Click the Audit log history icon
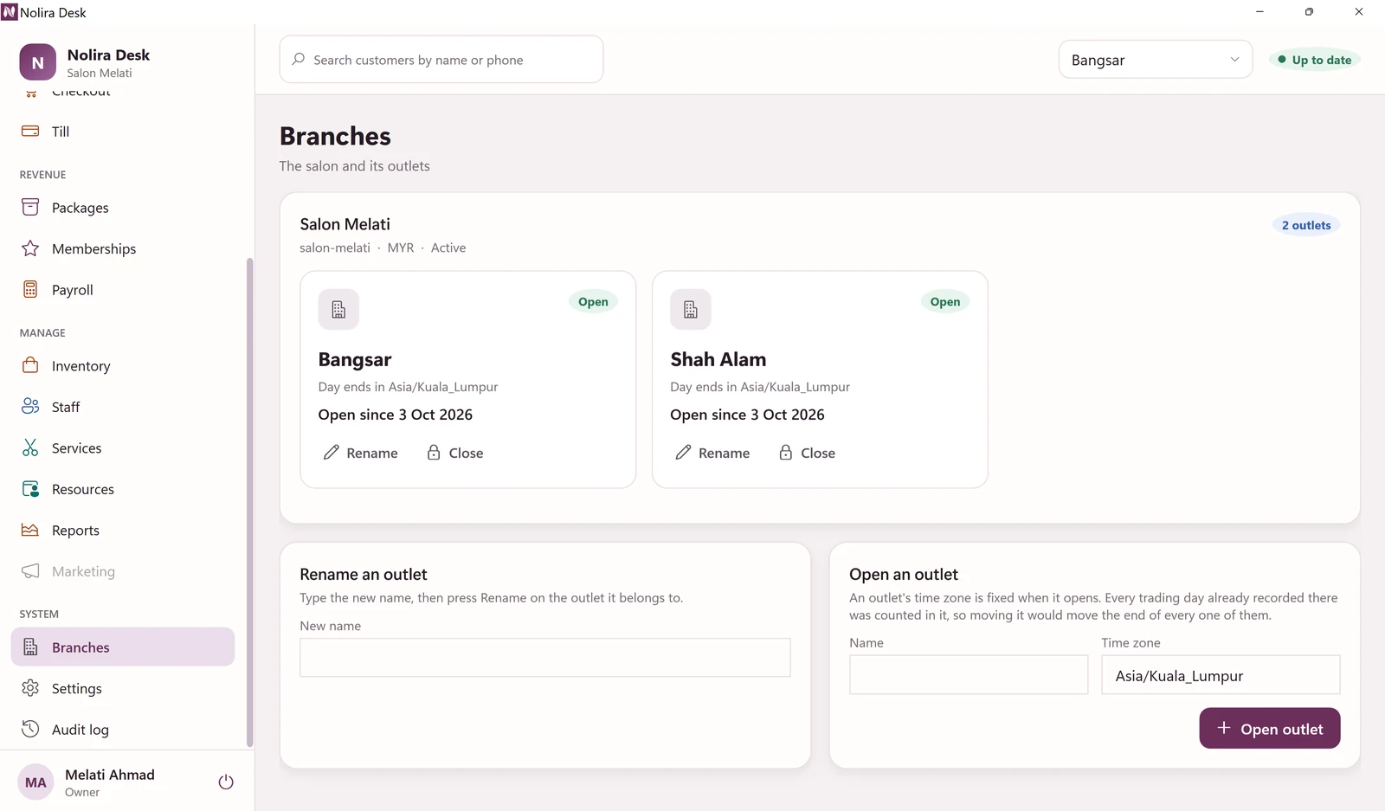1385x811 pixels. (x=30, y=729)
